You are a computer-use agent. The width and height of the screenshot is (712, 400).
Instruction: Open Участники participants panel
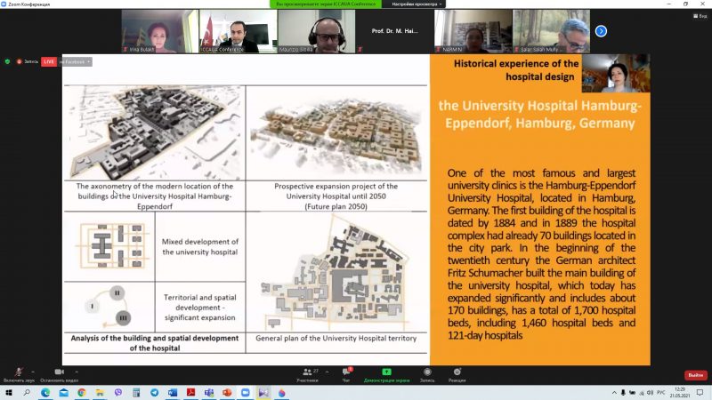point(308,374)
